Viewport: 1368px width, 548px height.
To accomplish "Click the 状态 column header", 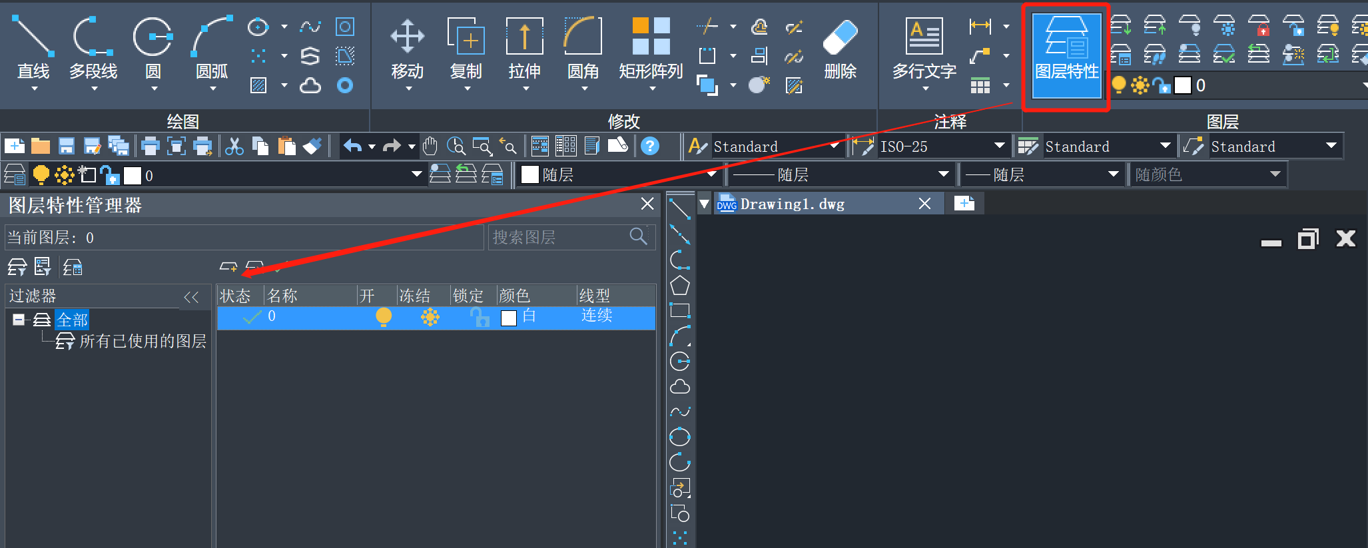I will [240, 296].
